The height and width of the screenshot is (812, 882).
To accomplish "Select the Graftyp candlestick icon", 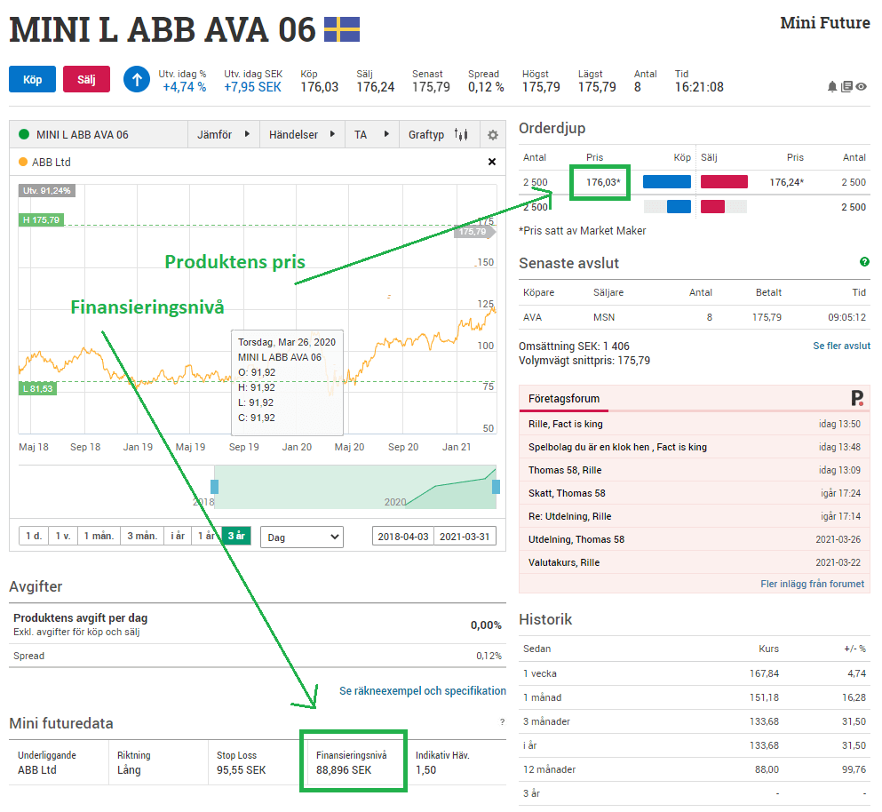I will 461,134.
